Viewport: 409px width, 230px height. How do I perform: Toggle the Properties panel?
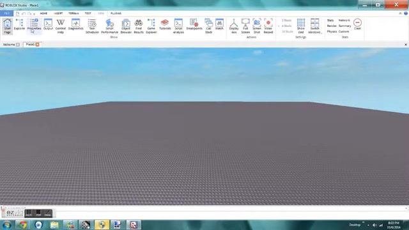(34, 26)
